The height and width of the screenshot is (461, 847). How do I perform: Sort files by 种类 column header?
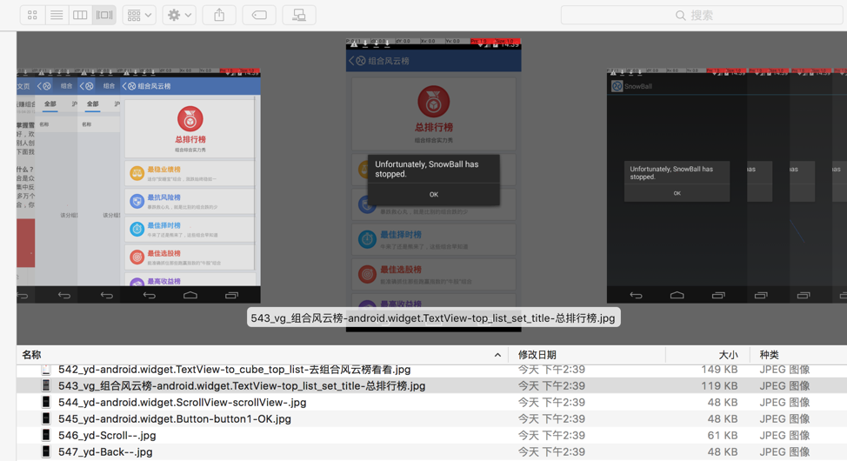tap(770, 355)
